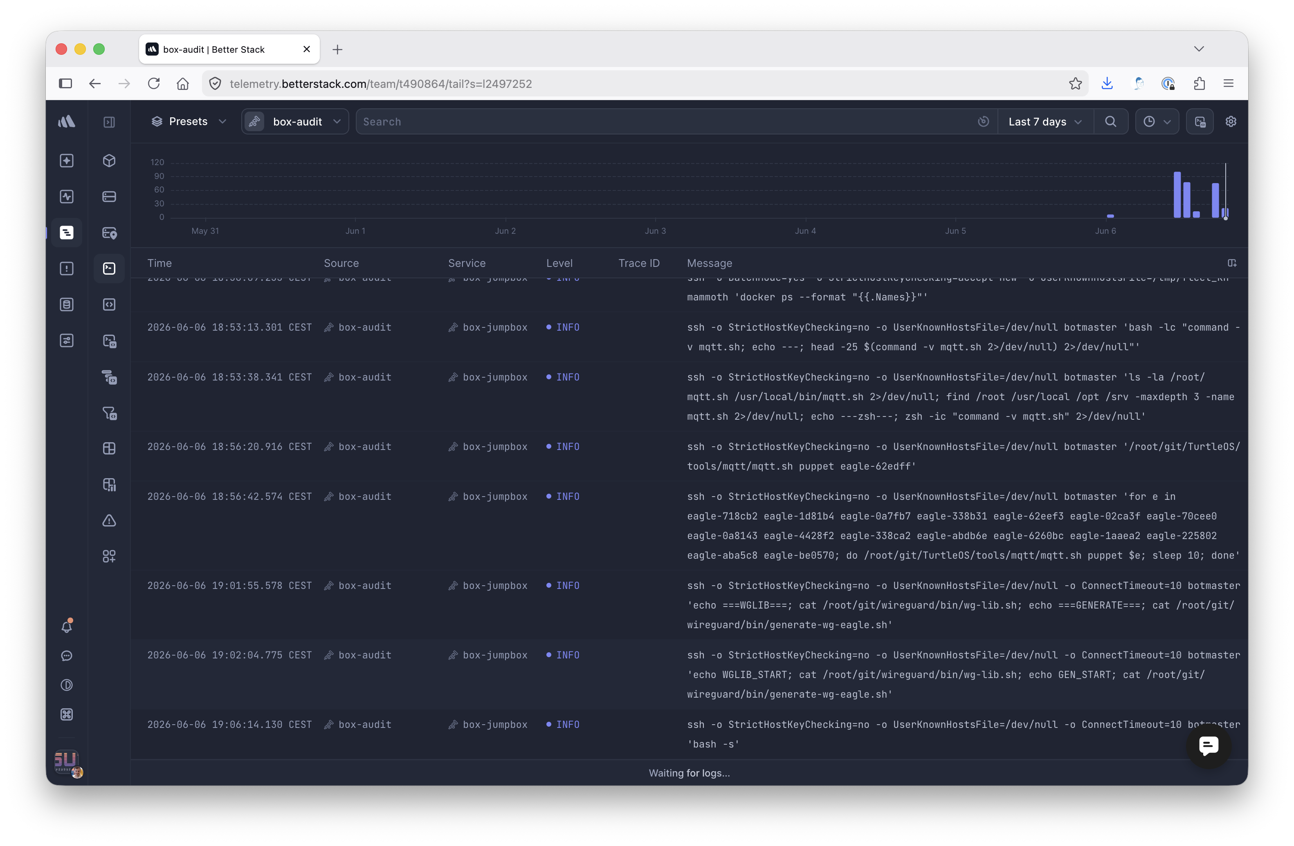Open the AI sparkle sidebar icon
Viewport: 1294px width, 846px height.
coord(66,161)
